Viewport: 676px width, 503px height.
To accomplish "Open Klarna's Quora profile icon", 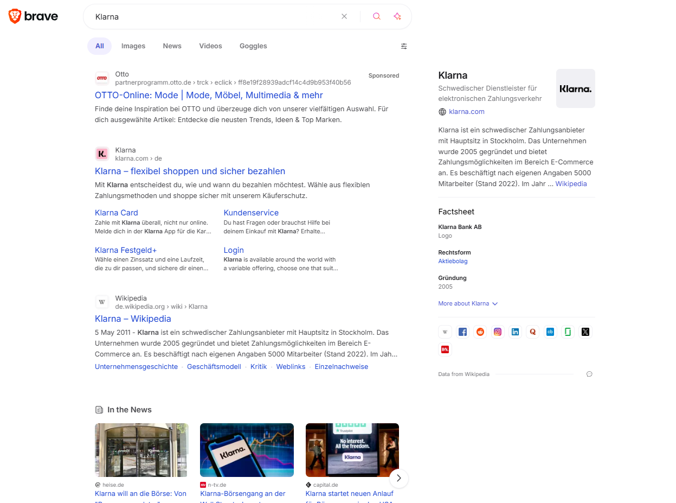I will [533, 332].
